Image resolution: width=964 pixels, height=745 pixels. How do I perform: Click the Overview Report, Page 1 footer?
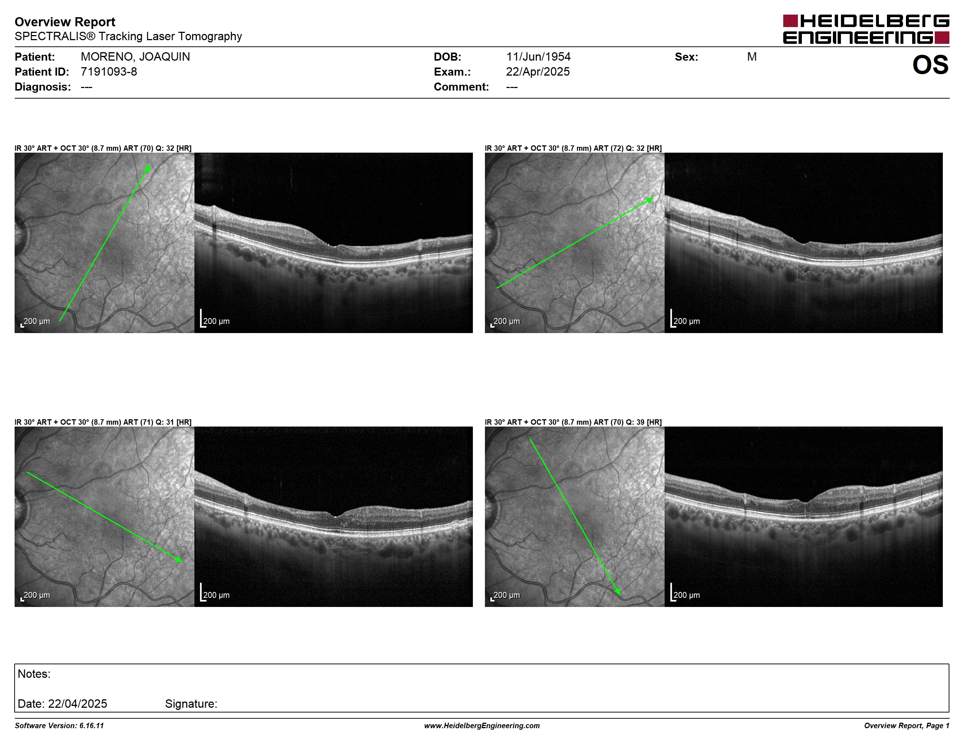point(906,726)
